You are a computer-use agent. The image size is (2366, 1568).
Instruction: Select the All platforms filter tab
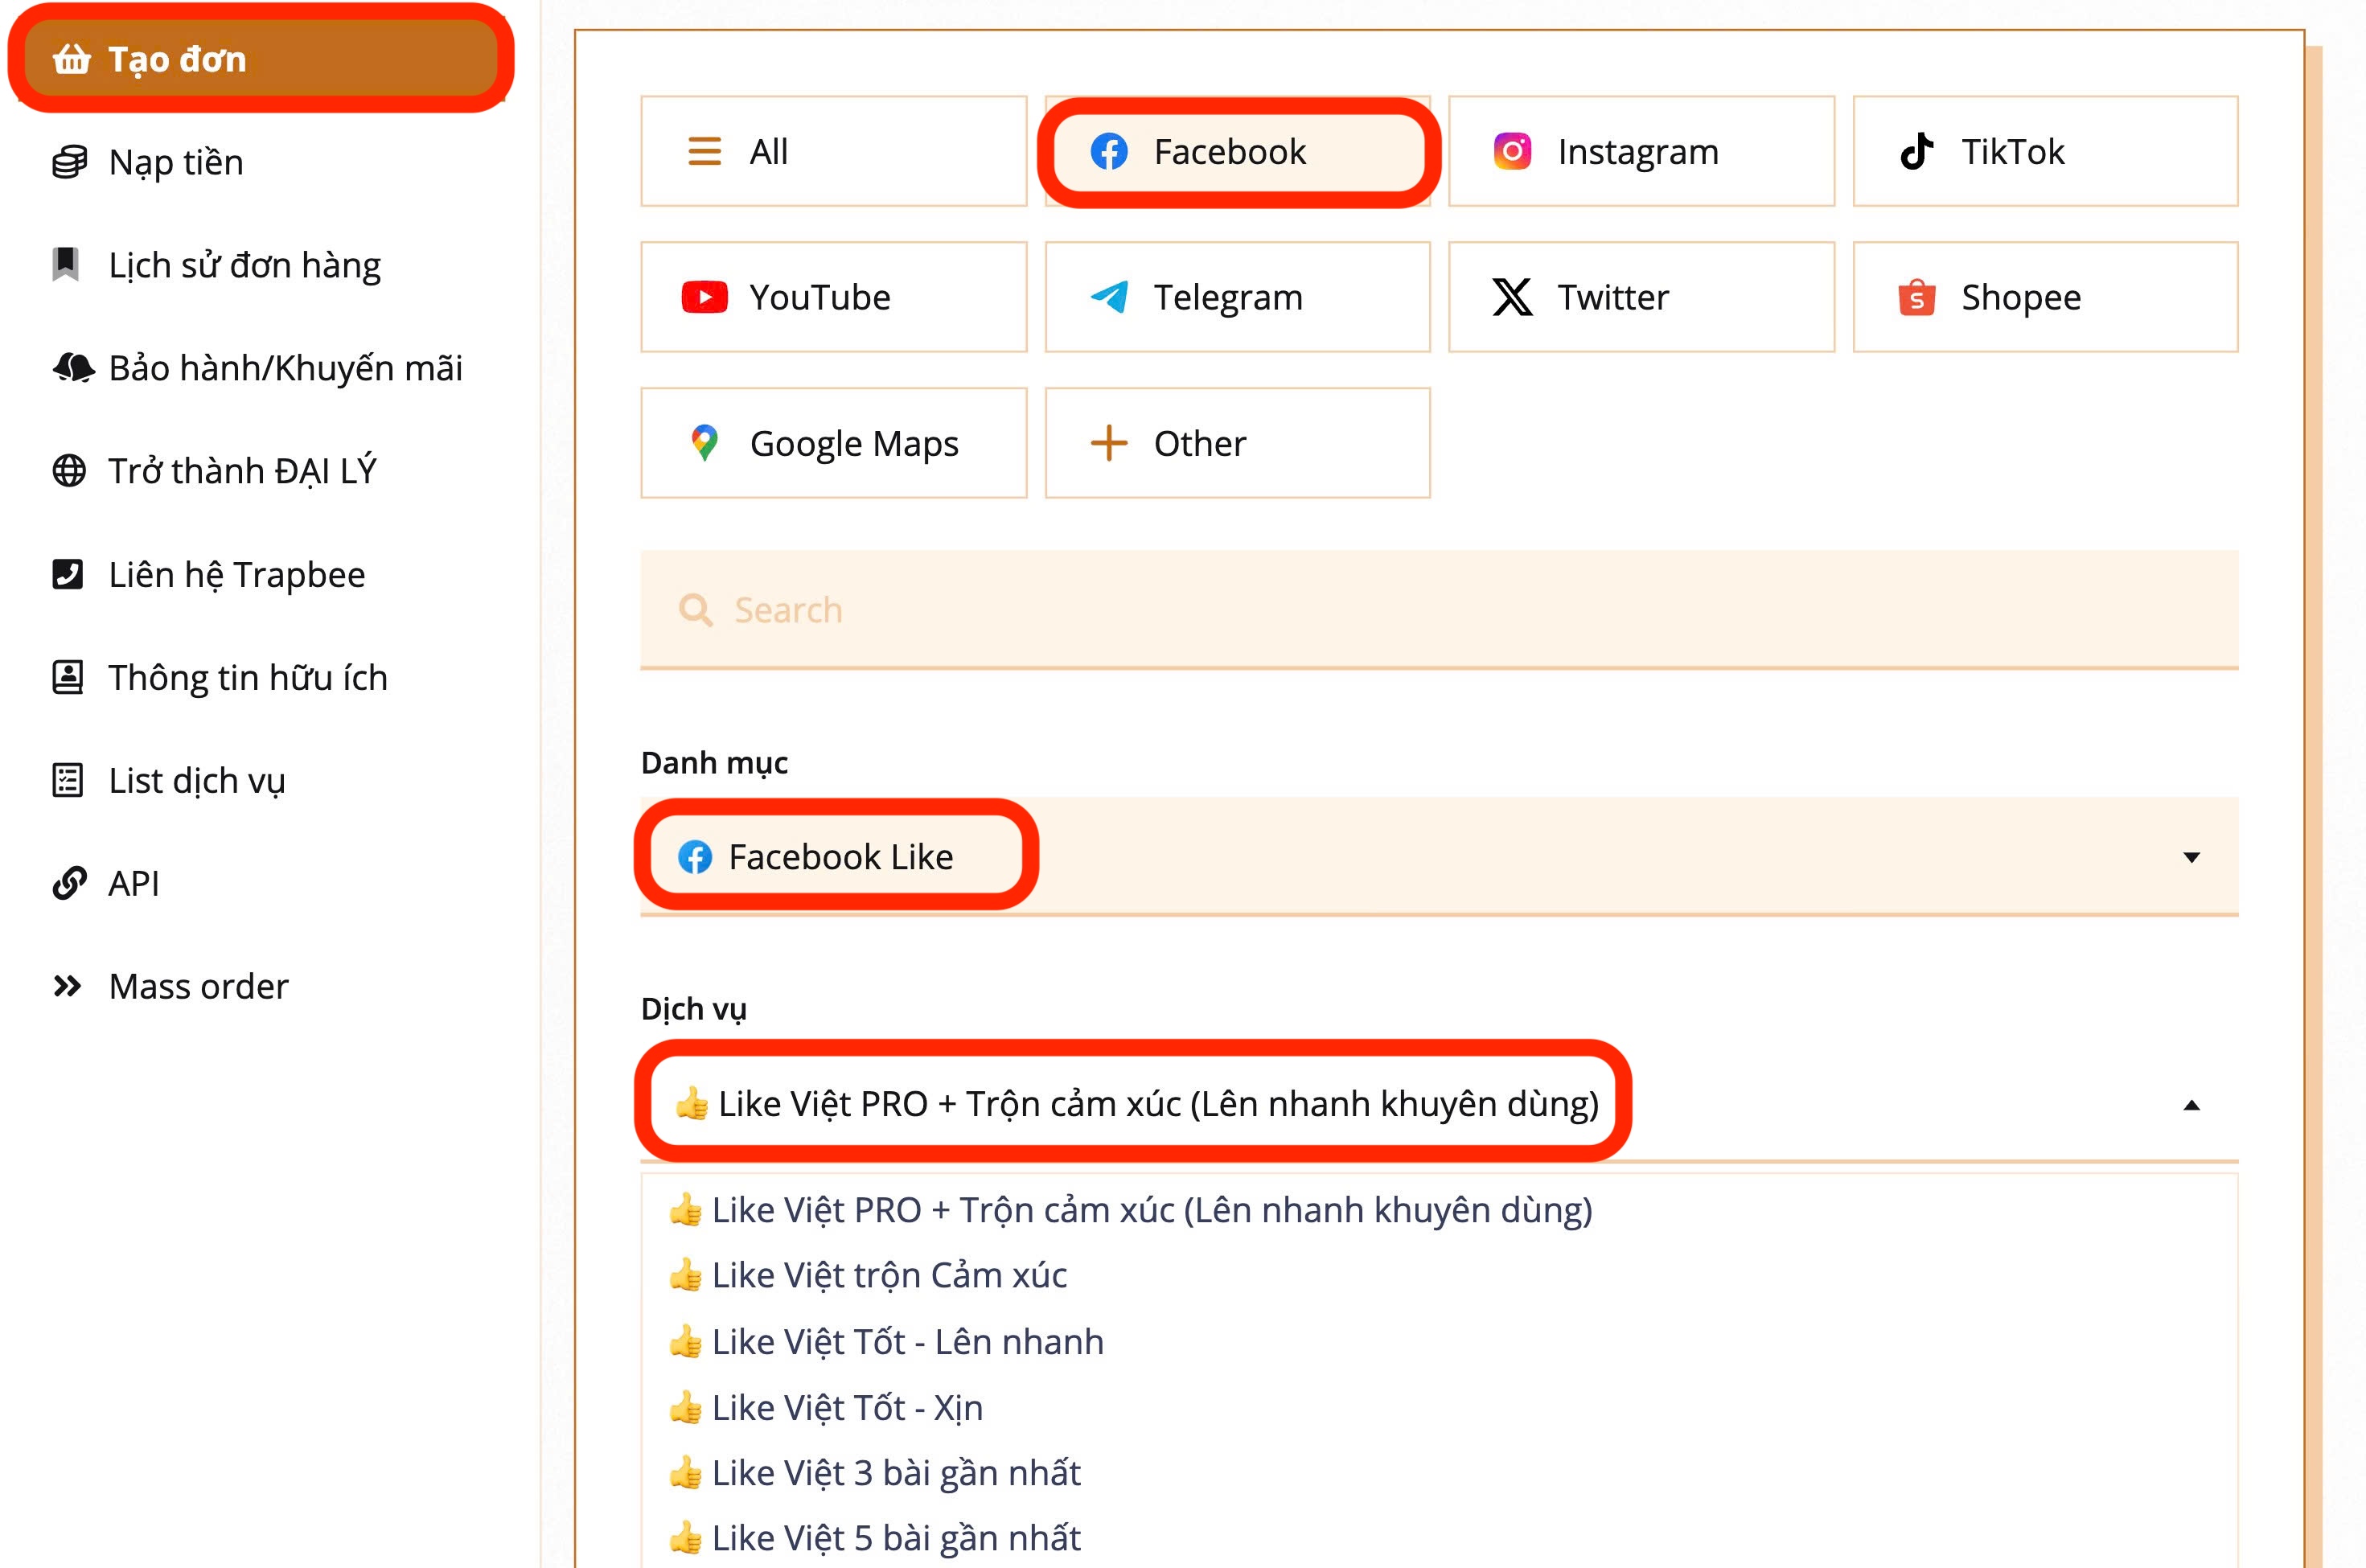click(833, 152)
